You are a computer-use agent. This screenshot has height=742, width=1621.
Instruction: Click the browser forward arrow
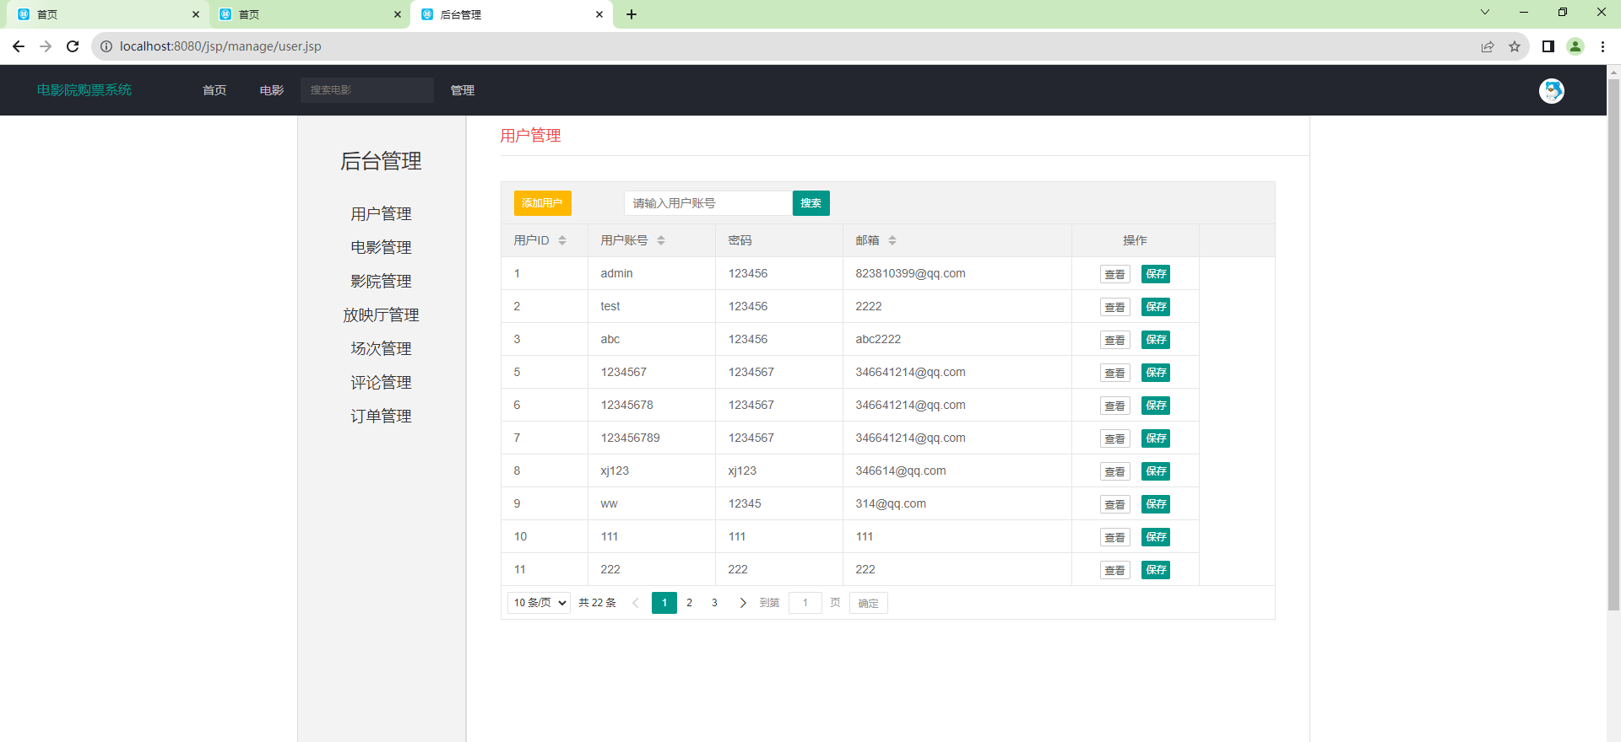point(46,46)
